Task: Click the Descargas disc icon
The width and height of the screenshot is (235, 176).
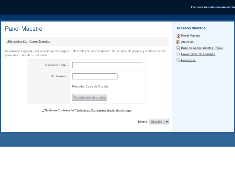Action: pyautogui.click(x=178, y=60)
